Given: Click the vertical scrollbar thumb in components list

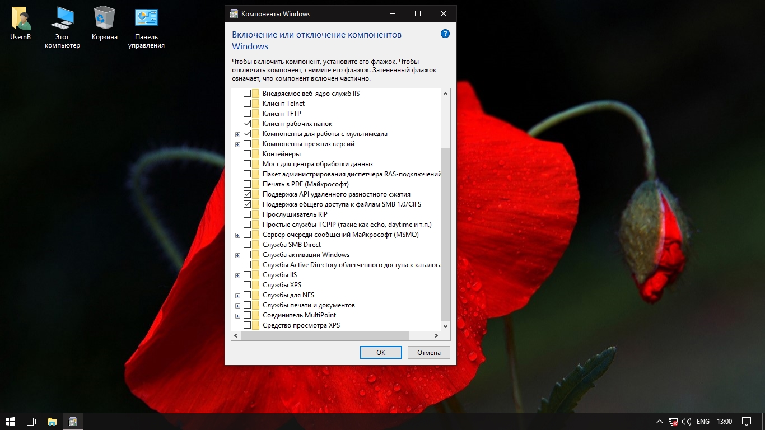Looking at the screenshot, I should coord(446,234).
